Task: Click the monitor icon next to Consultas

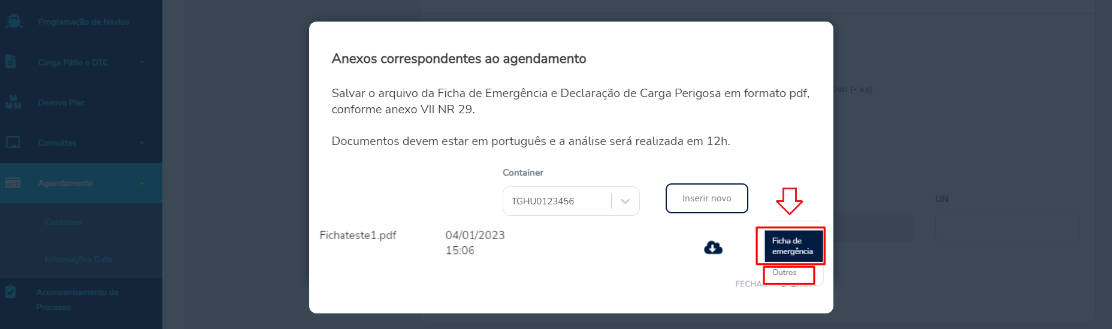Action: (13, 143)
